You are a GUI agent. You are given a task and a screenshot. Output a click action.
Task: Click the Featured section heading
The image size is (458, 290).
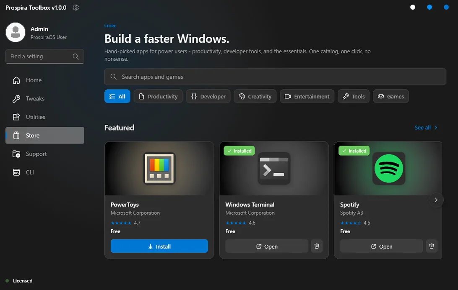[119, 128]
